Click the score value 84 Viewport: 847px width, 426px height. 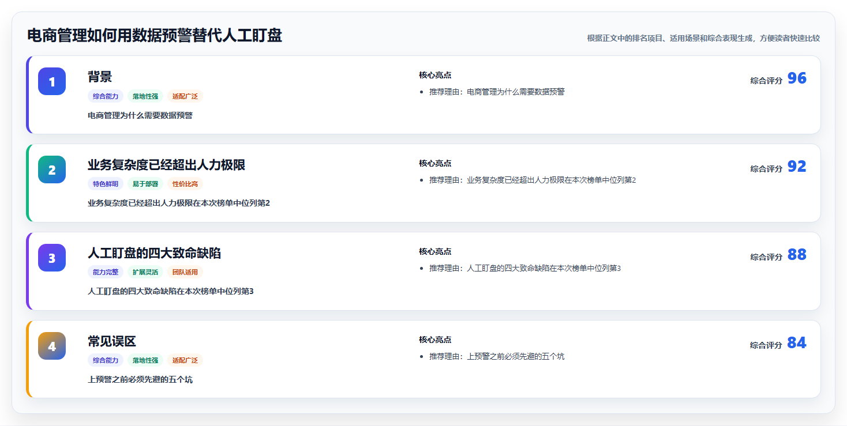(x=797, y=343)
